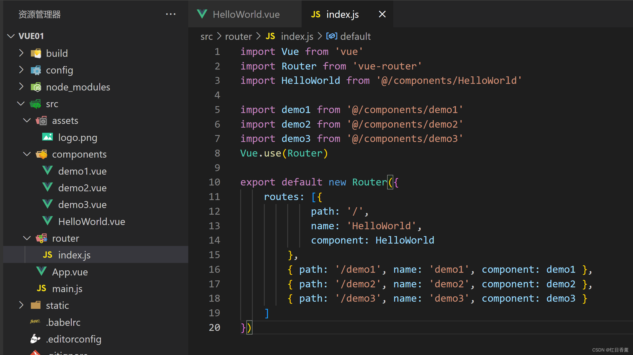This screenshot has width=633, height=355.
Task: Collapse the components folder chevron
Action: 27,154
